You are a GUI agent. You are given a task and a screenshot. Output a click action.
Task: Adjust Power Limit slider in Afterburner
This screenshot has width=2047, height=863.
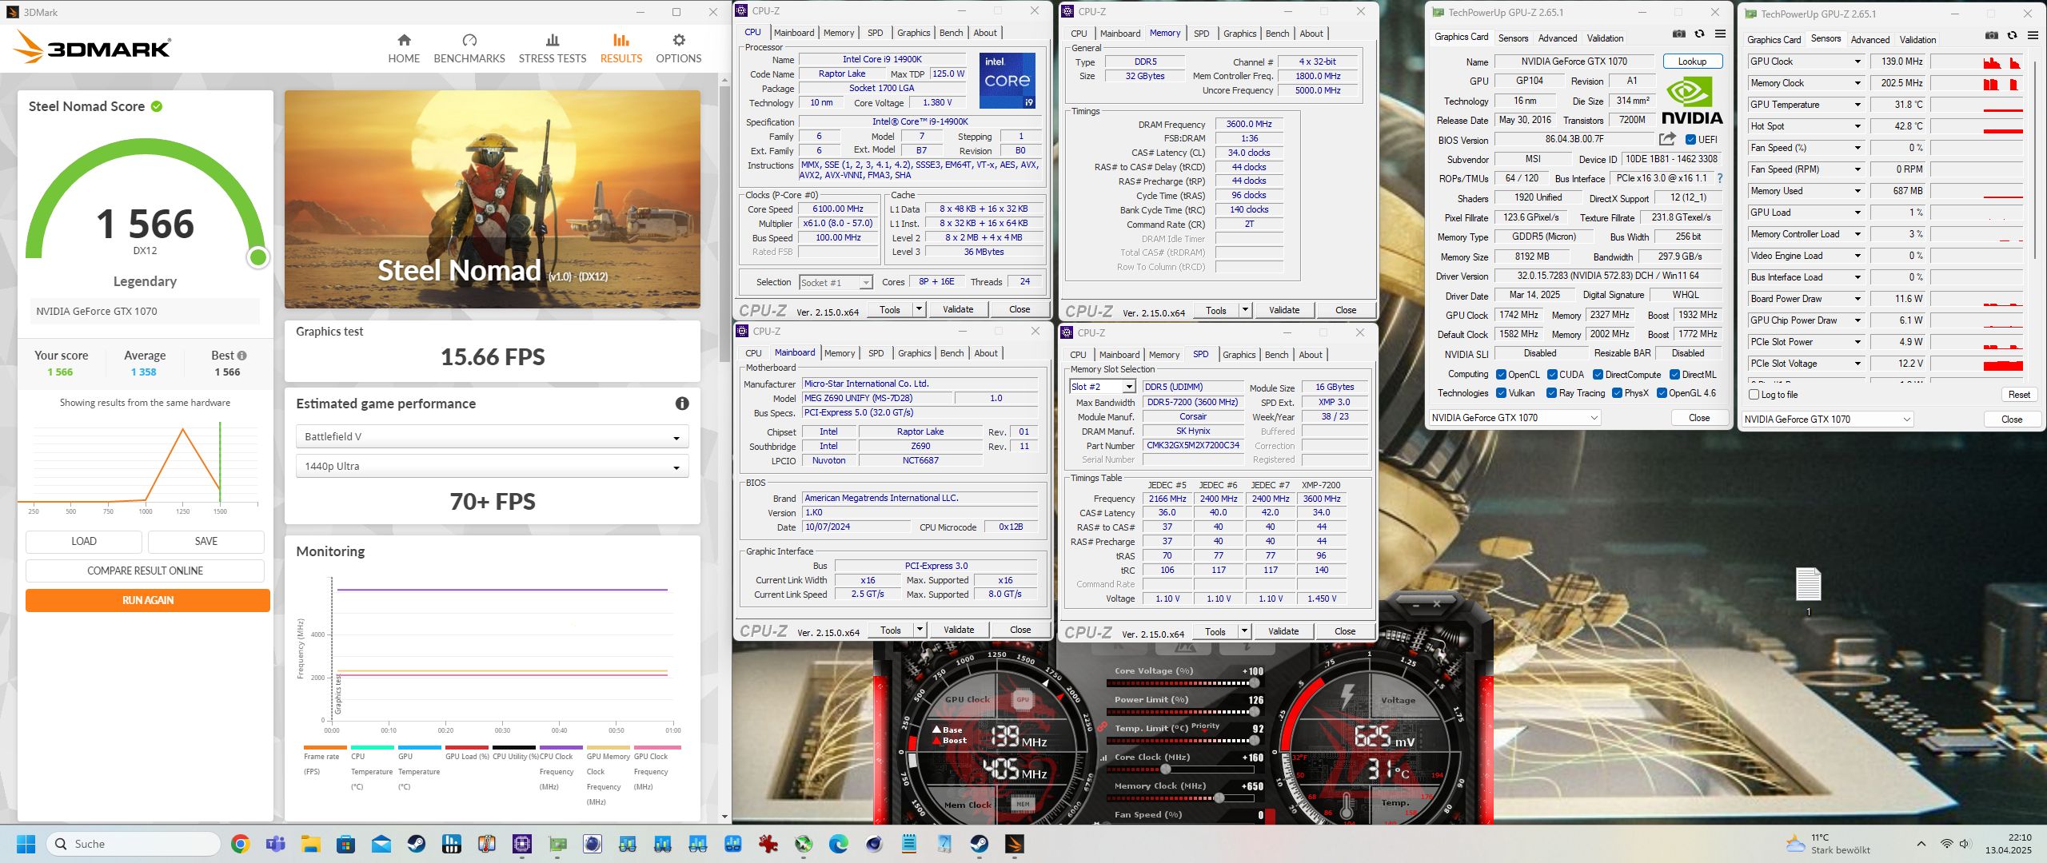tap(1254, 711)
